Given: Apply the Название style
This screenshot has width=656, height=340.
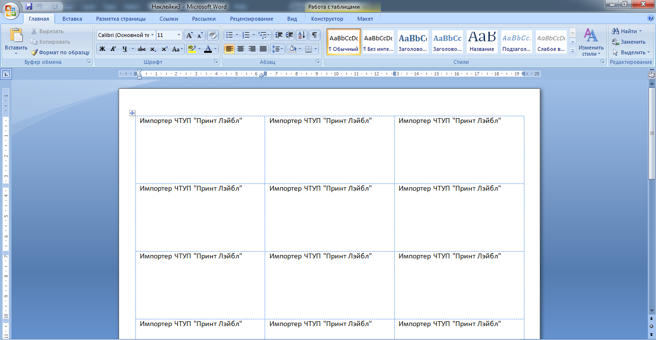Looking at the screenshot, I should (x=482, y=42).
